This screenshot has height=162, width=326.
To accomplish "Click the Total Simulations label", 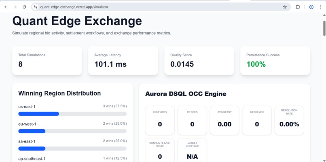I will coord(32,55).
